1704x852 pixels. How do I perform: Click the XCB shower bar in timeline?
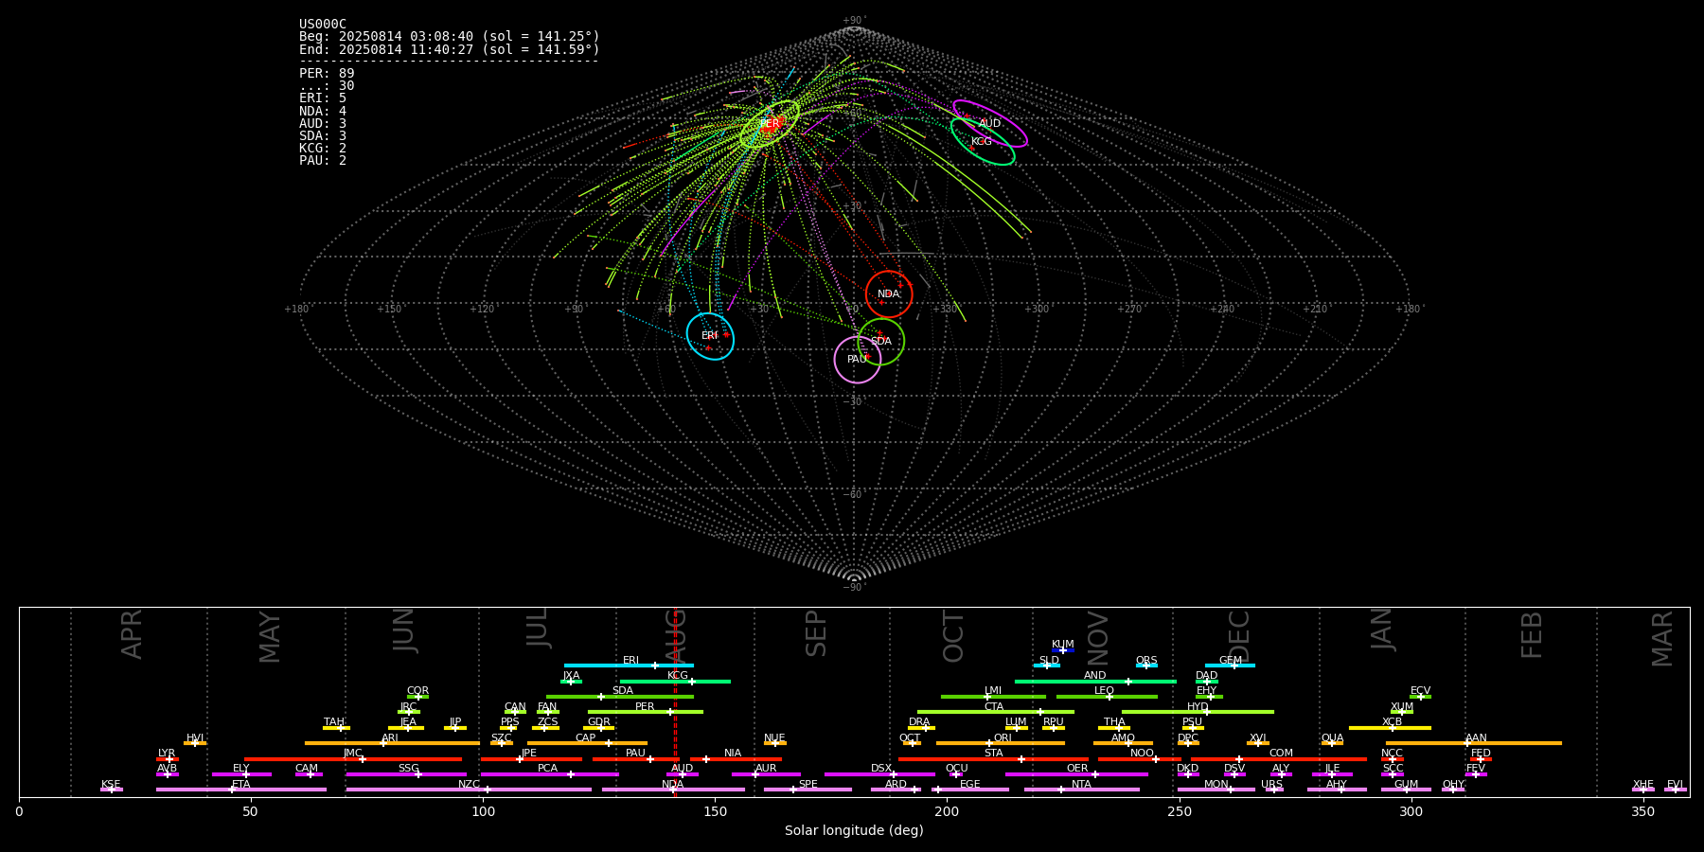pyautogui.click(x=1390, y=728)
